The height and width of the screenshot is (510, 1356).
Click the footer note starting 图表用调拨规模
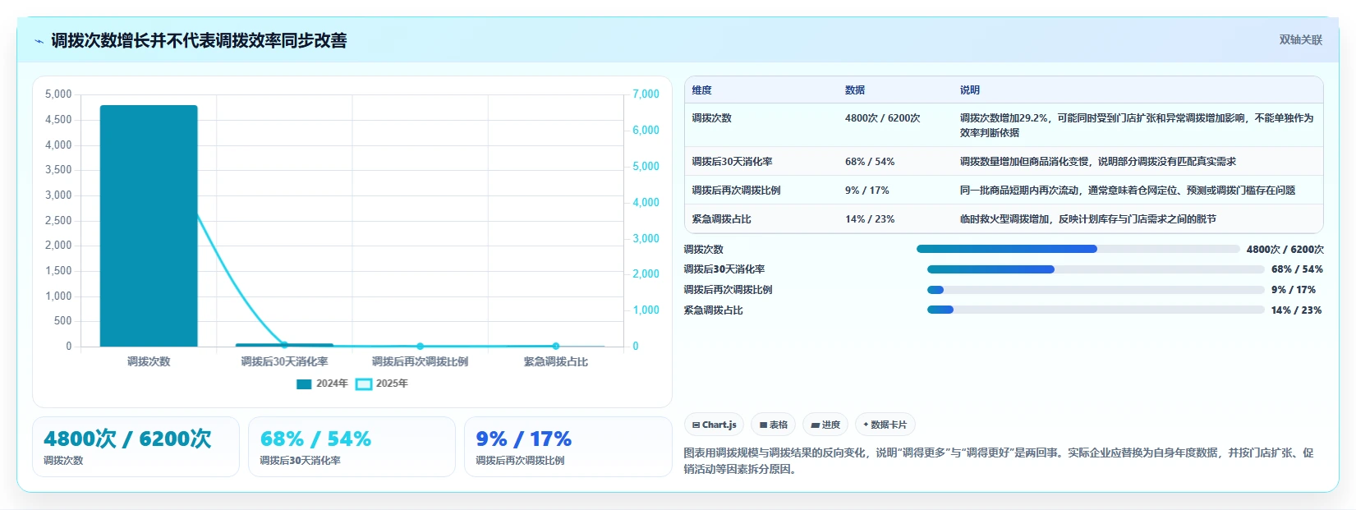point(999,461)
